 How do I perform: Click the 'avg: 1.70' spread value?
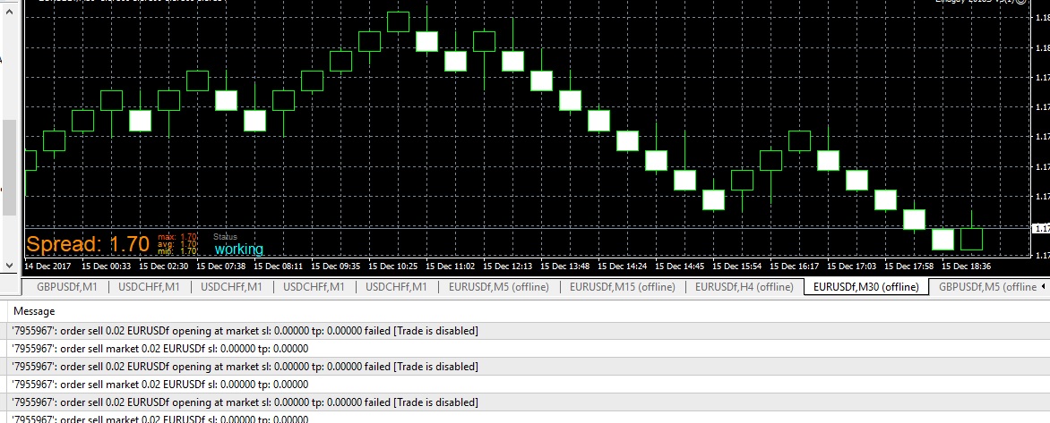(x=177, y=244)
